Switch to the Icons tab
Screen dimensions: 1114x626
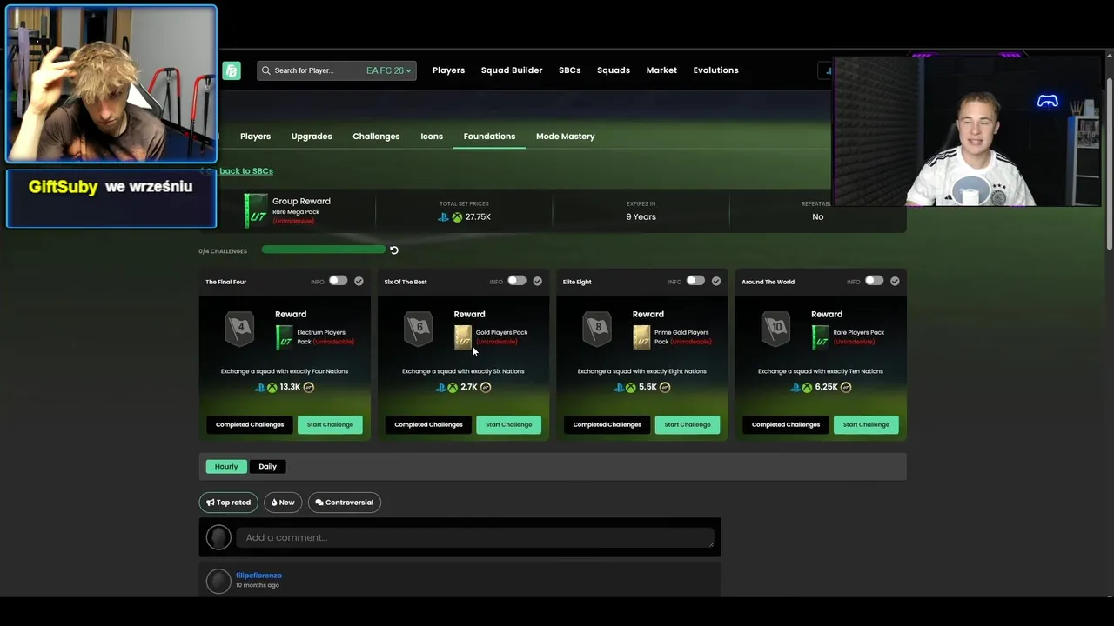(x=432, y=137)
